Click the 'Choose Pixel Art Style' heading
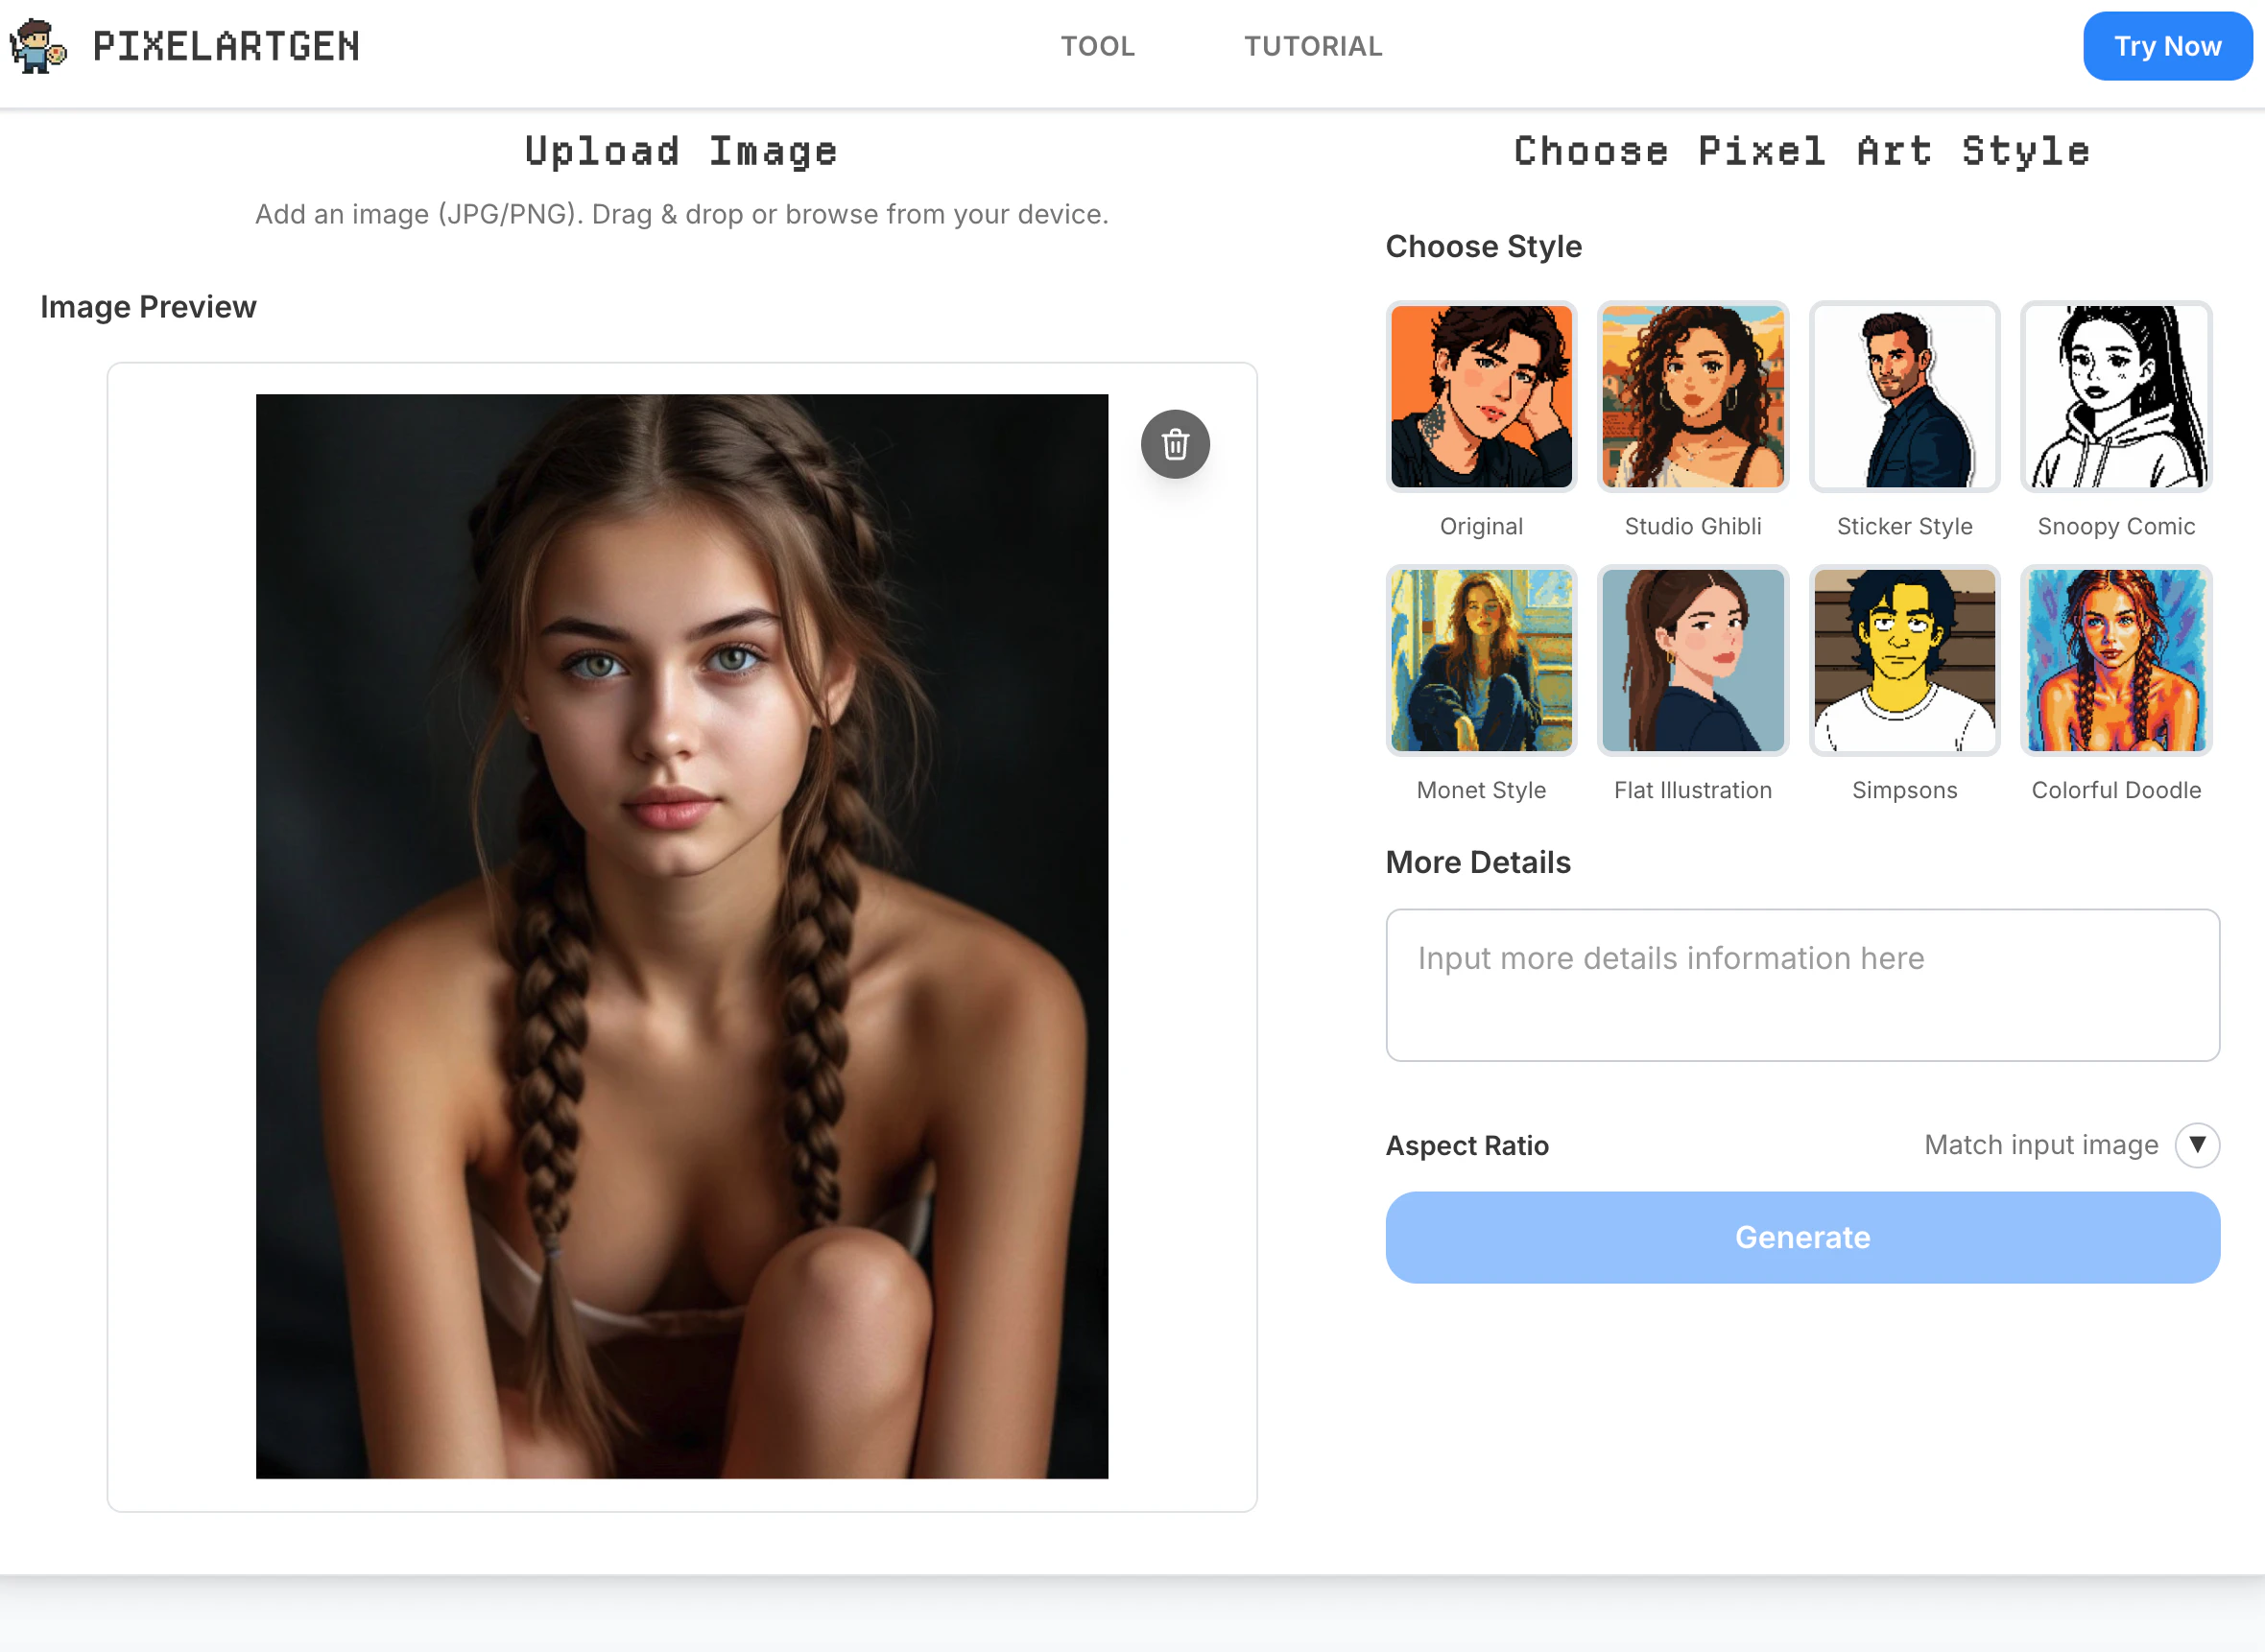The image size is (2265, 1652). [1801, 151]
